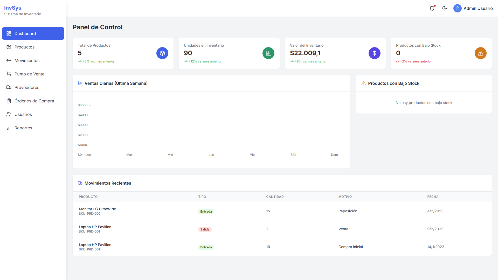This screenshot has width=498, height=280.
Task: Open the Reportes section
Action: pyautogui.click(x=23, y=128)
